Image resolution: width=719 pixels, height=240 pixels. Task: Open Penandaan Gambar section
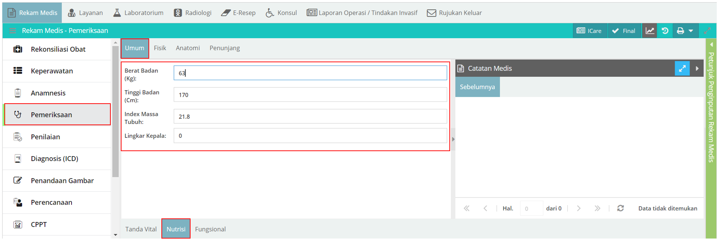[x=57, y=181]
